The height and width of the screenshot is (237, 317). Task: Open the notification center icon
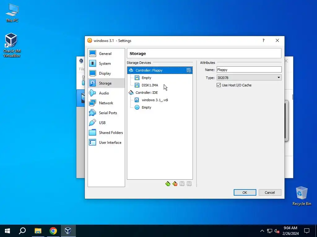coord(307,231)
